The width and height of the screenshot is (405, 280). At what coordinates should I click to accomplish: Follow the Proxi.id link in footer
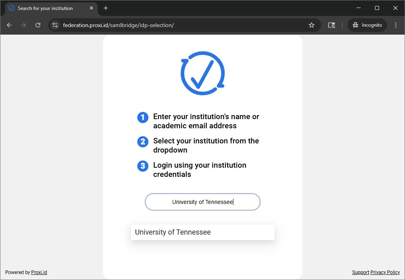click(39, 272)
